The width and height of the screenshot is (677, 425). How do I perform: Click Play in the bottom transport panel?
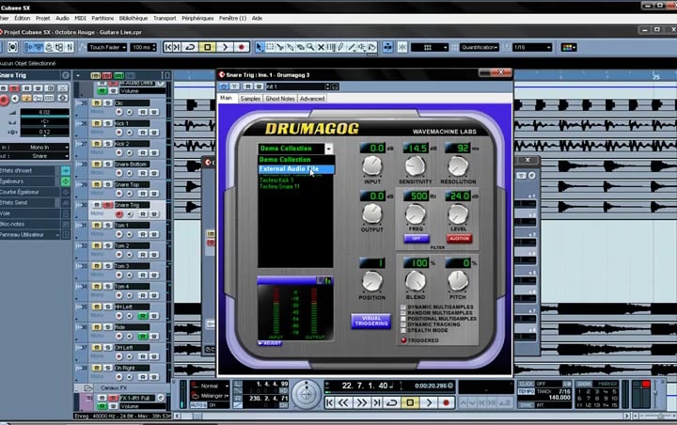[429, 403]
